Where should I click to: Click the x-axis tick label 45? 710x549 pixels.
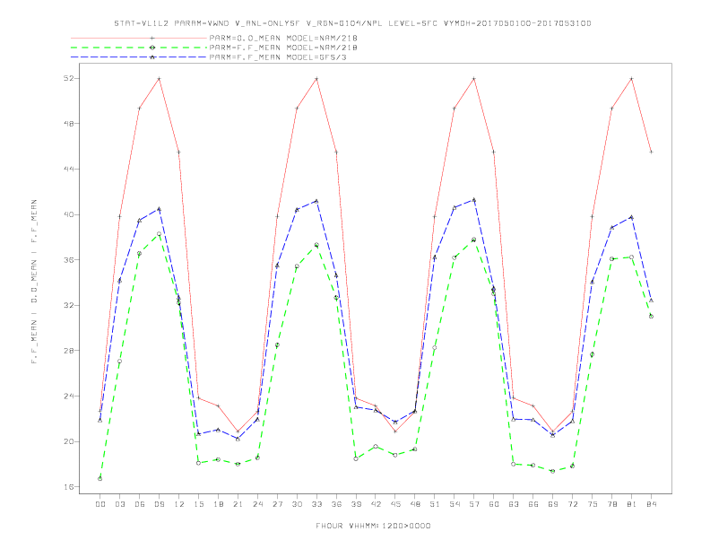point(395,504)
